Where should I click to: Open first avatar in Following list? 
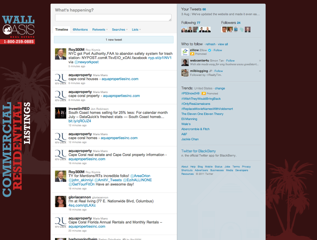(x=184, y=30)
